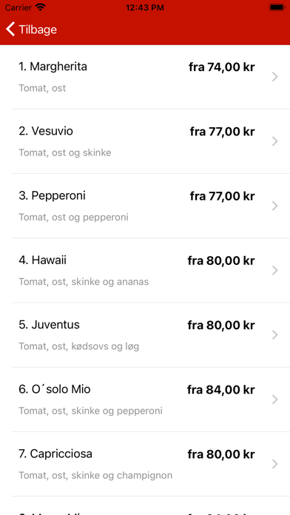Click the Wi-Fi icon in status bar
Viewport: 290px width, 515px height.
(41, 7)
